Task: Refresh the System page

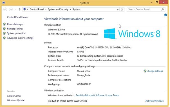Action: coord(122,10)
